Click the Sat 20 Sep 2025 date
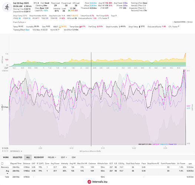 (x=21, y=3)
